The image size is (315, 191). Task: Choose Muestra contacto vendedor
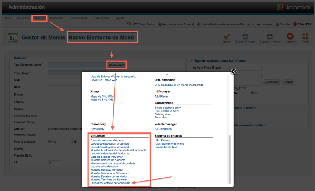click(x=107, y=170)
